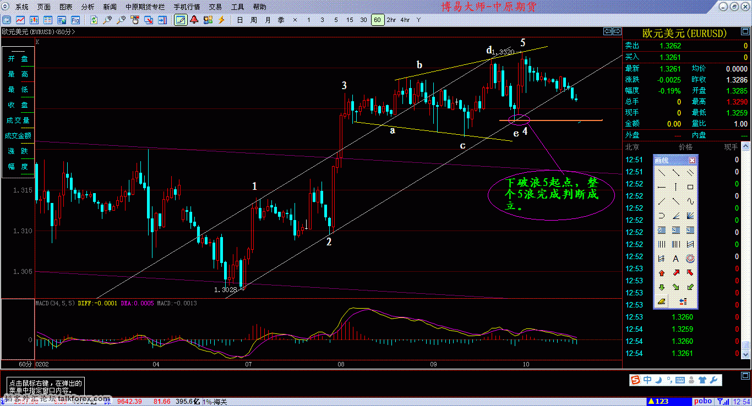Switch chart period to 日 (daily)

239,20
